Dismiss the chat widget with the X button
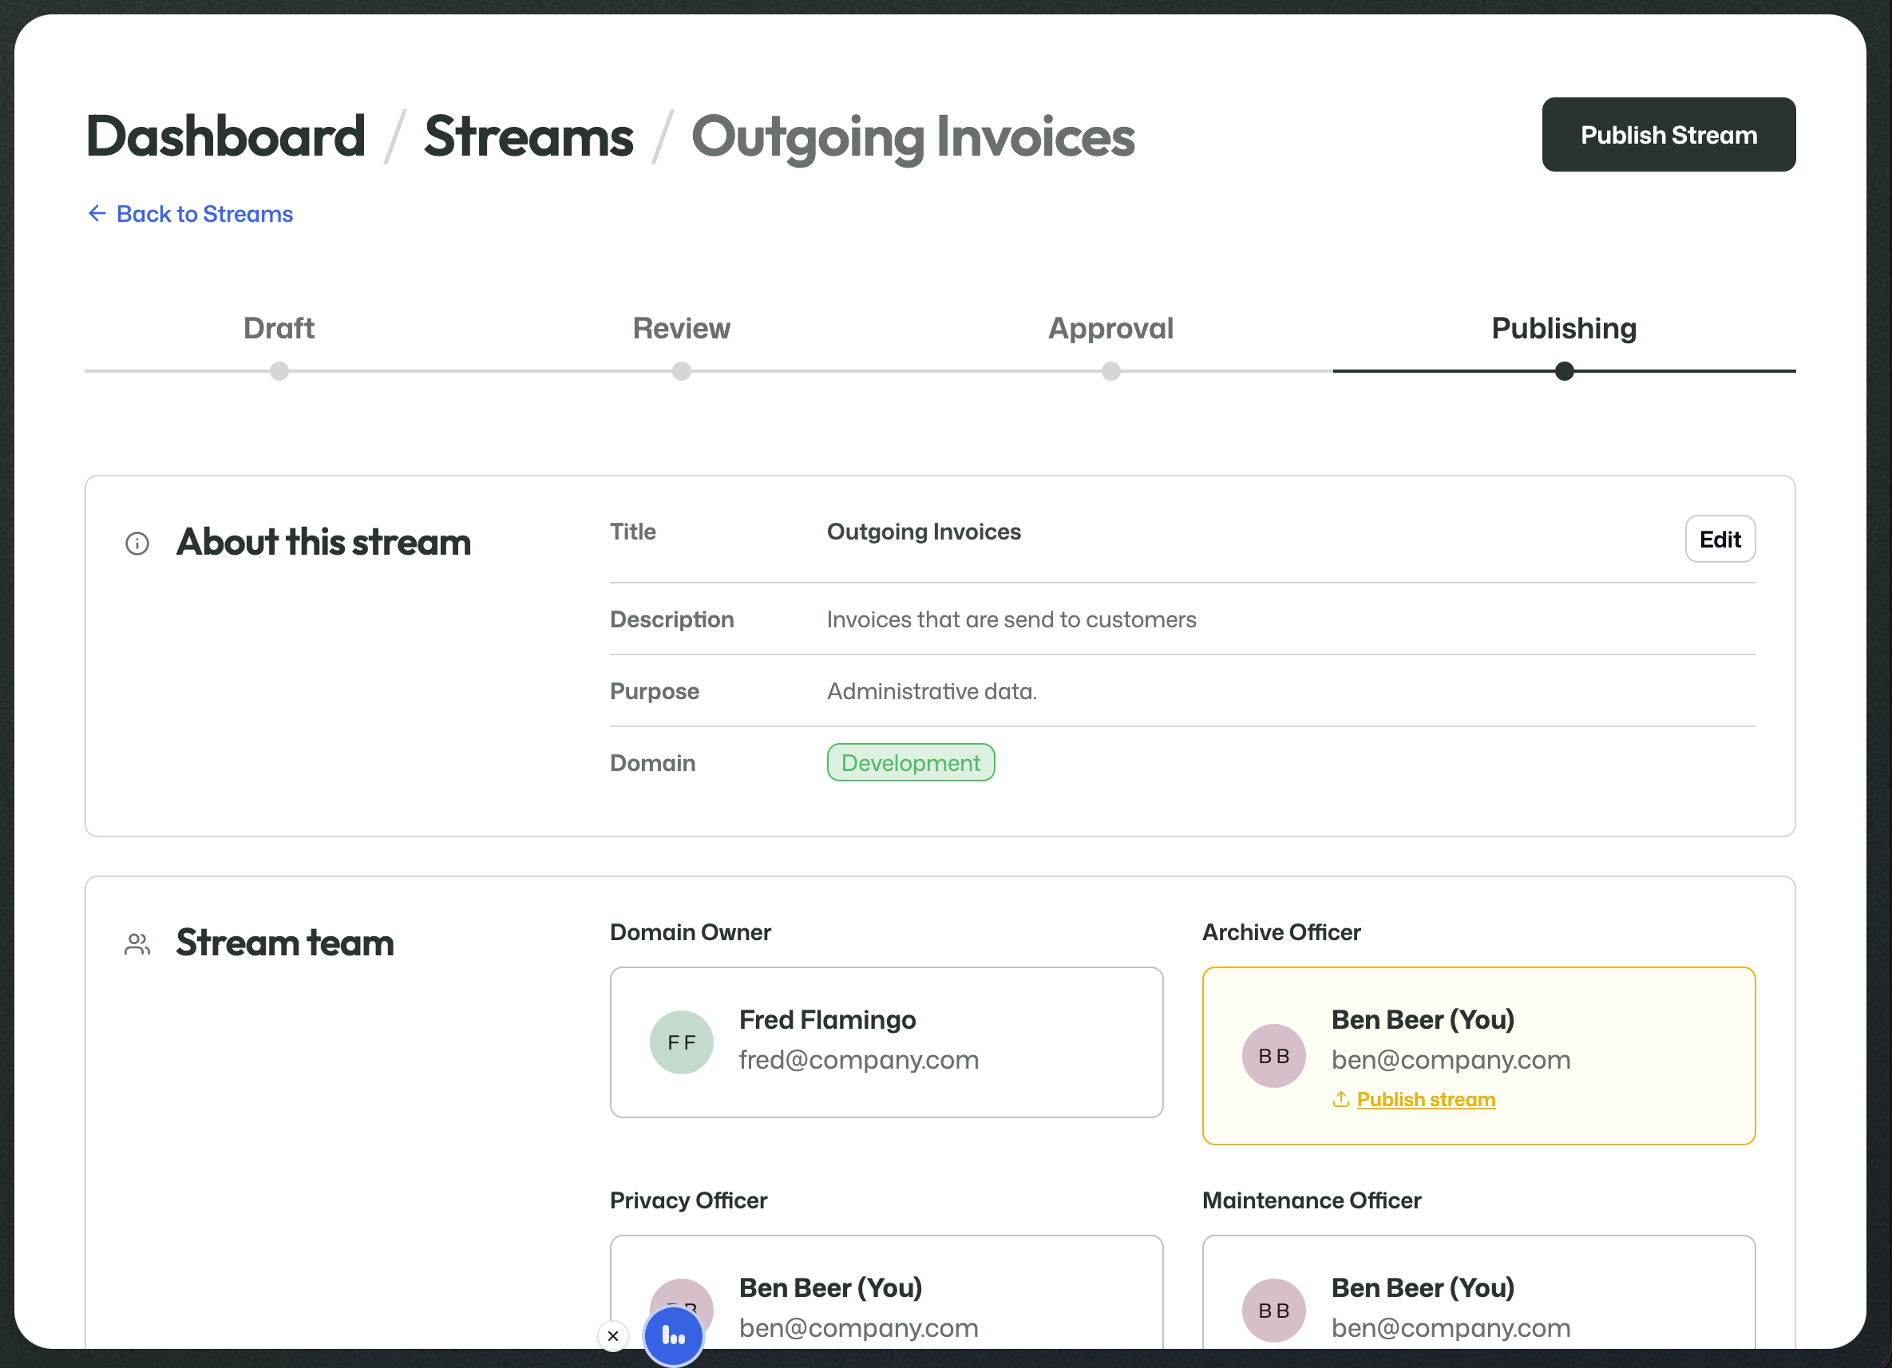 click(613, 1335)
